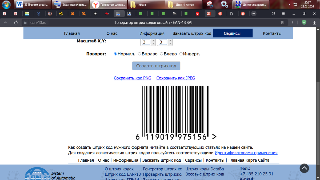This screenshot has width=320, height=180.
Task: Click the footer Сервисы link
Action: point(193,160)
